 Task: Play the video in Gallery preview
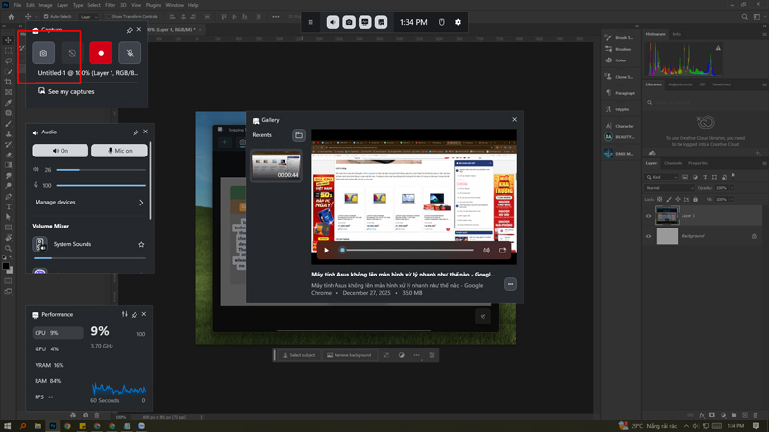point(326,250)
